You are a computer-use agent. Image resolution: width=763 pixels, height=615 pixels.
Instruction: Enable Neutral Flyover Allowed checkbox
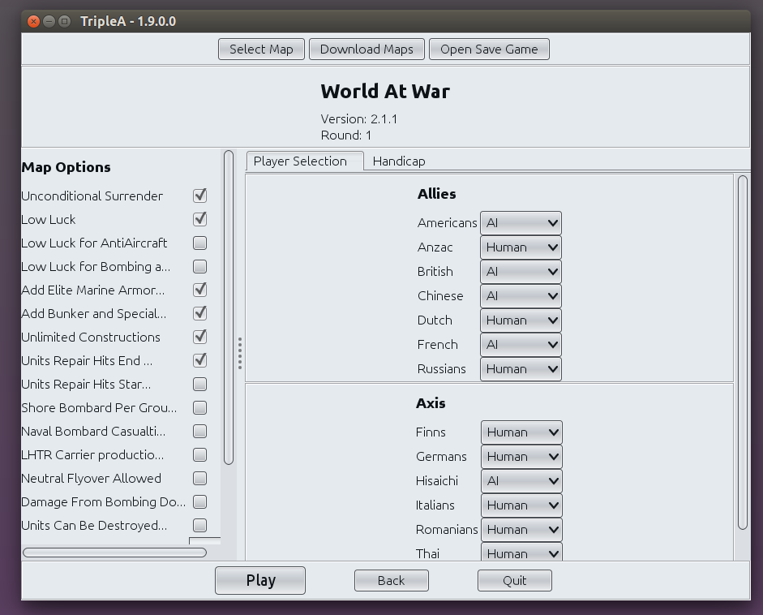tap(200, 478)
